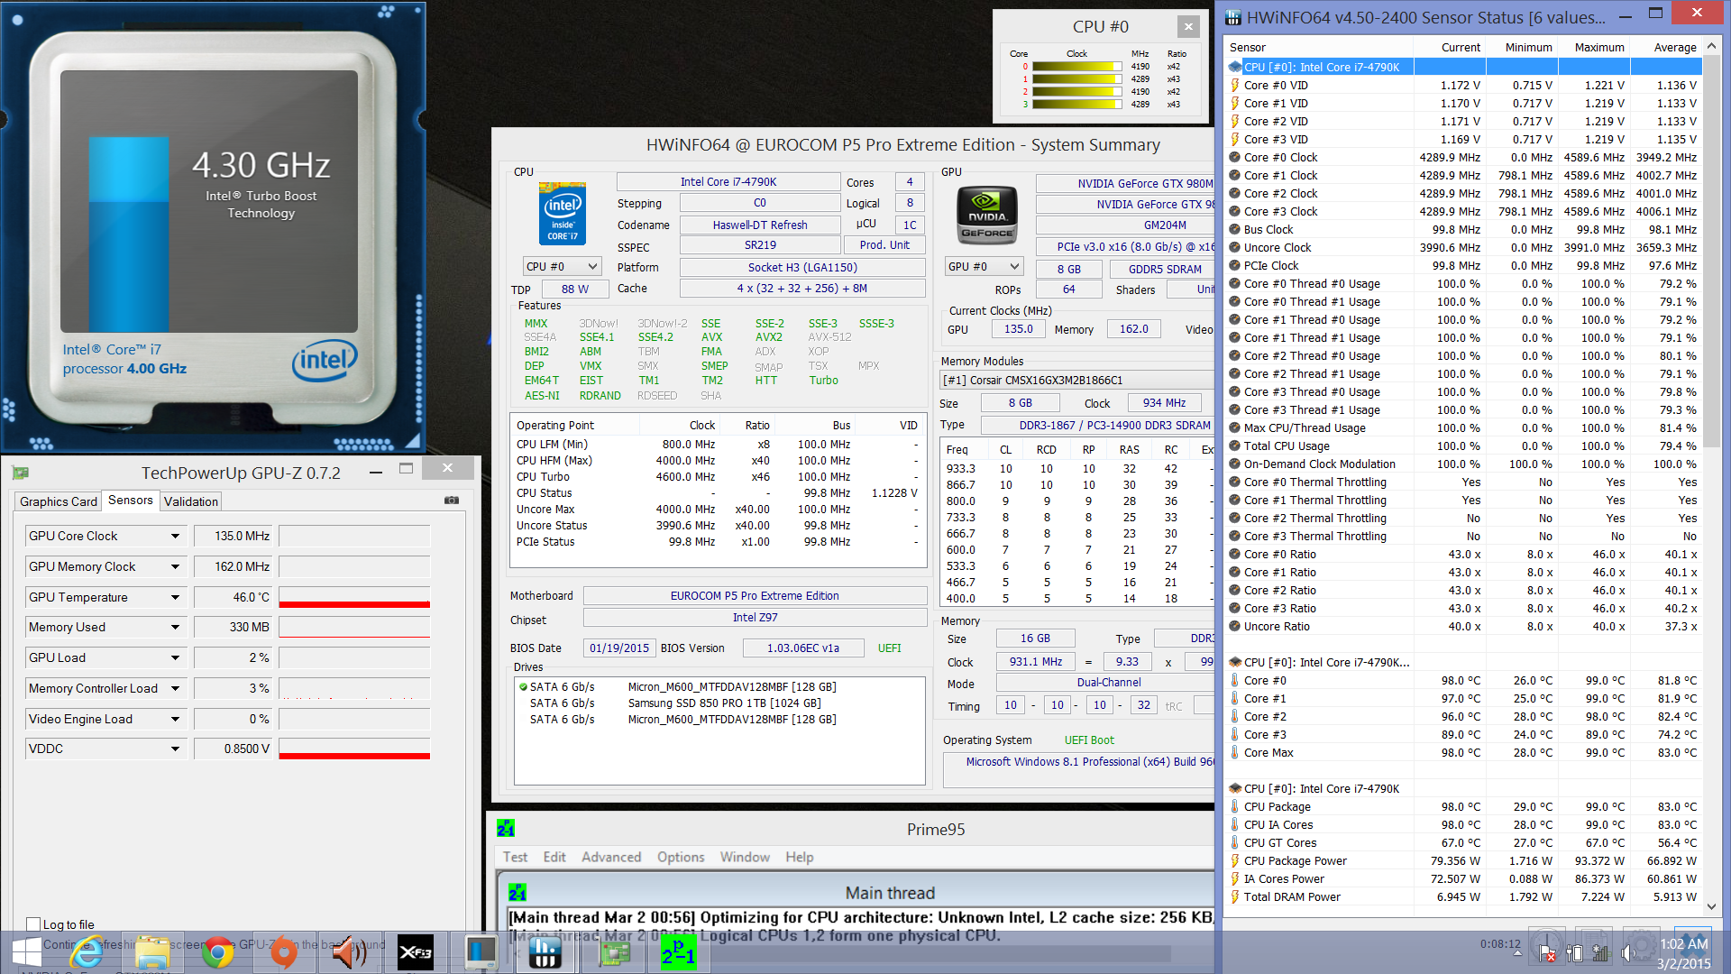Open VDDC sensor dropdown in GPU-Z

pyautogui.click(x=175, y=749)
